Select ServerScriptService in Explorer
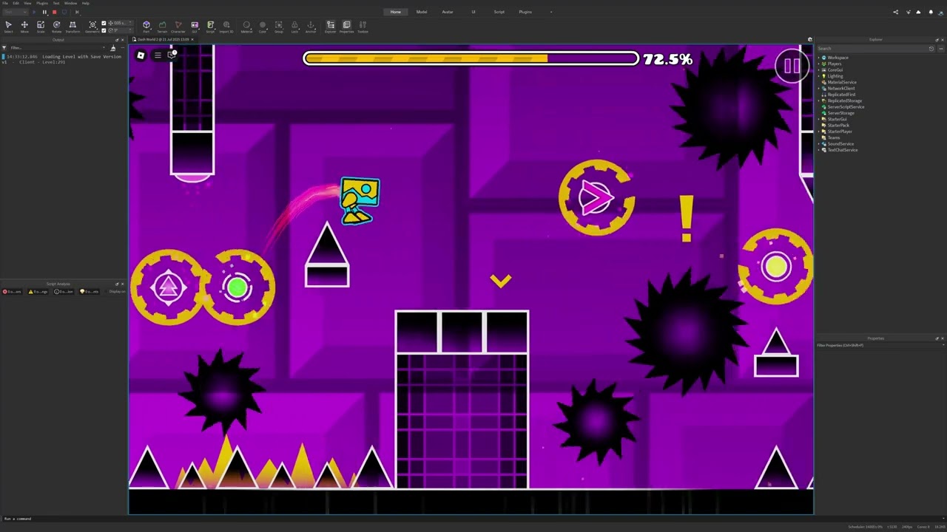The width and height of the screenshot is (947, 532). point(846,107)
